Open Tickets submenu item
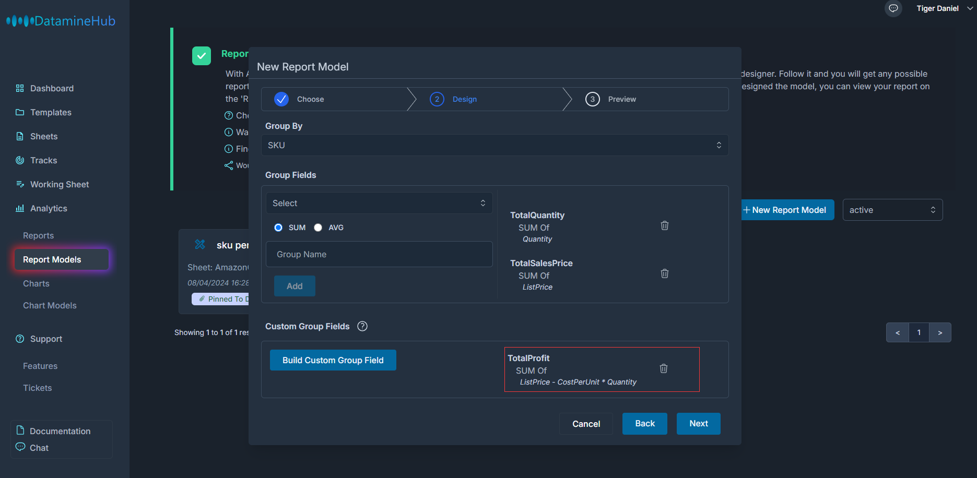This screenshot has height=478, width=977. 37,388
